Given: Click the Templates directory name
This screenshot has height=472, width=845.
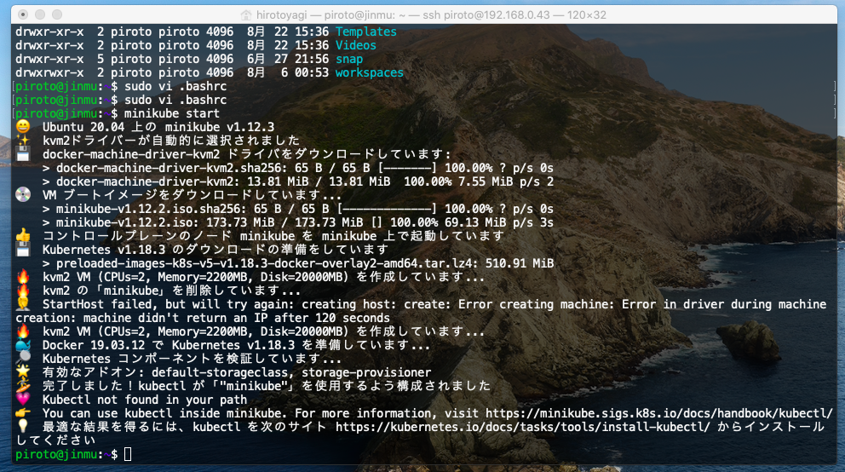Looking at the screenshot, I should coord(365,32).
